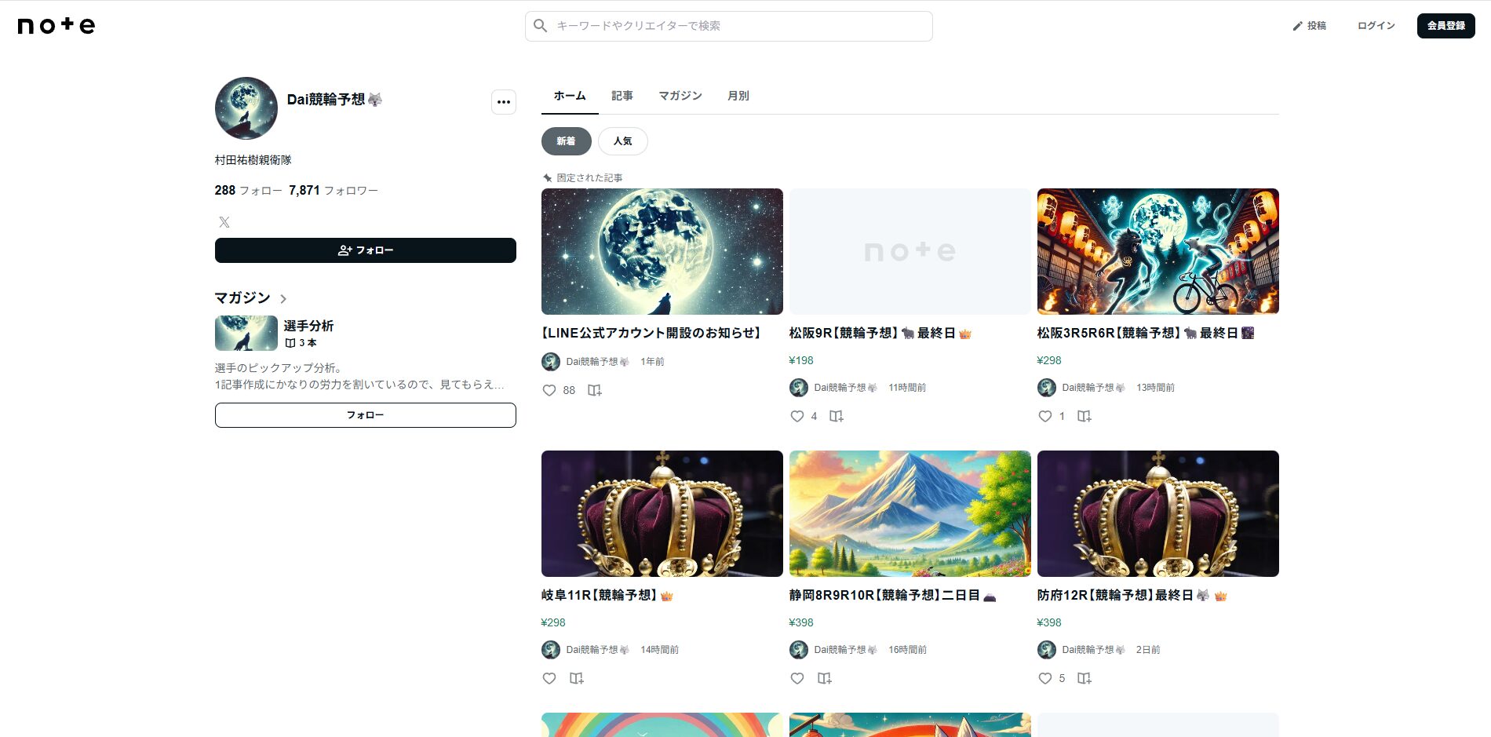This screenshot has height=737, width=1491.
Task: Click the 会員登録 sign-up button
Action: (x=1445, y=26)
